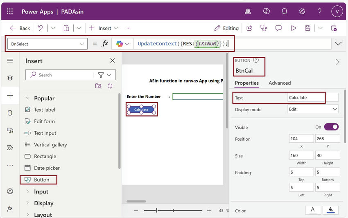Screen dimensions: 348x218
Task: Open the Copilot formula dropdown
Action: pyautogui.click(x=127, y=44)
